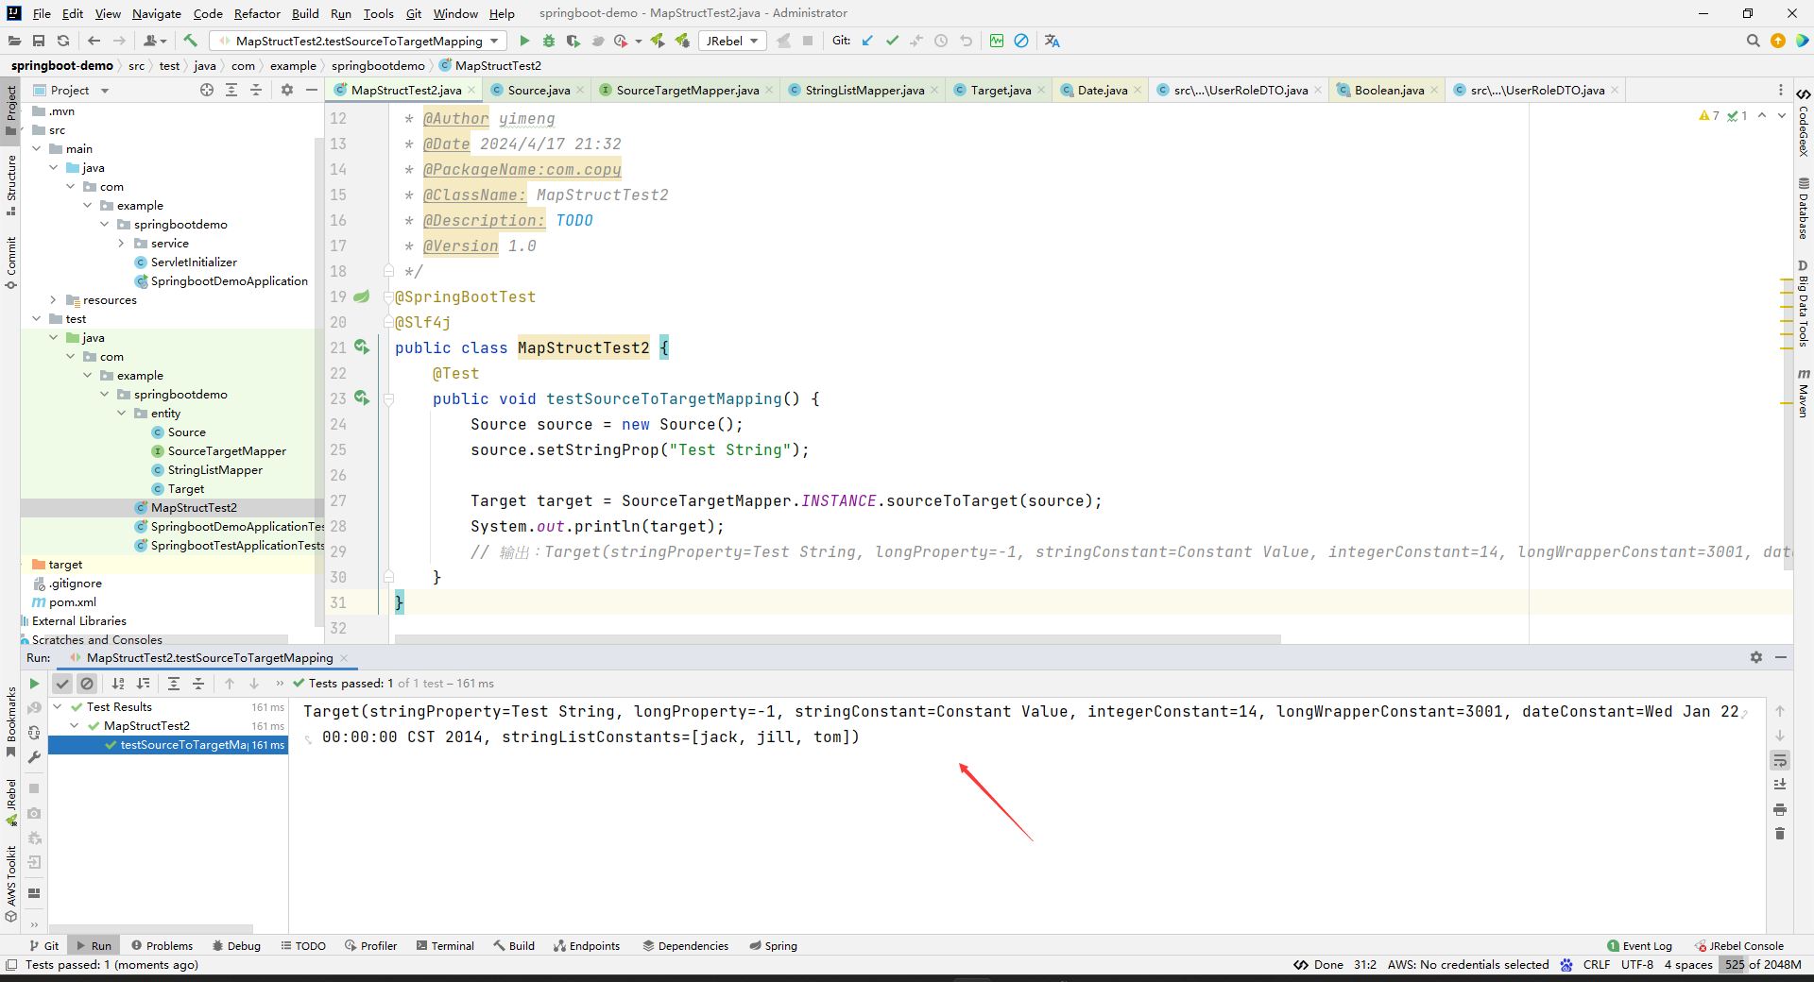This screenshot has width=1814, height=982.
Task: Start debugging with the Debug icon
Action: [x=548, y=41]
